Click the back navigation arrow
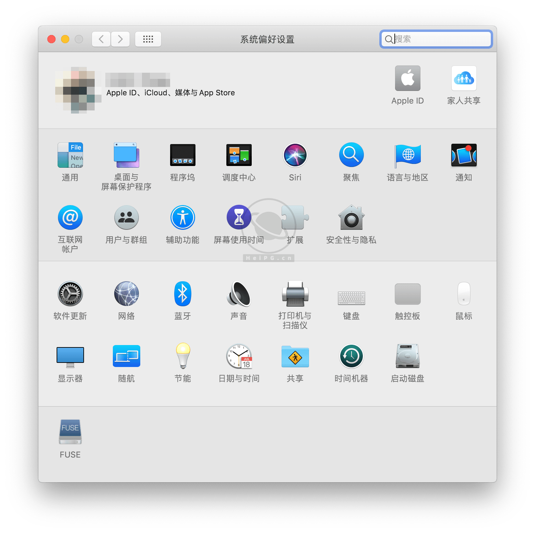The width and height of the screenshot is (535, 533). click(101, 39)
